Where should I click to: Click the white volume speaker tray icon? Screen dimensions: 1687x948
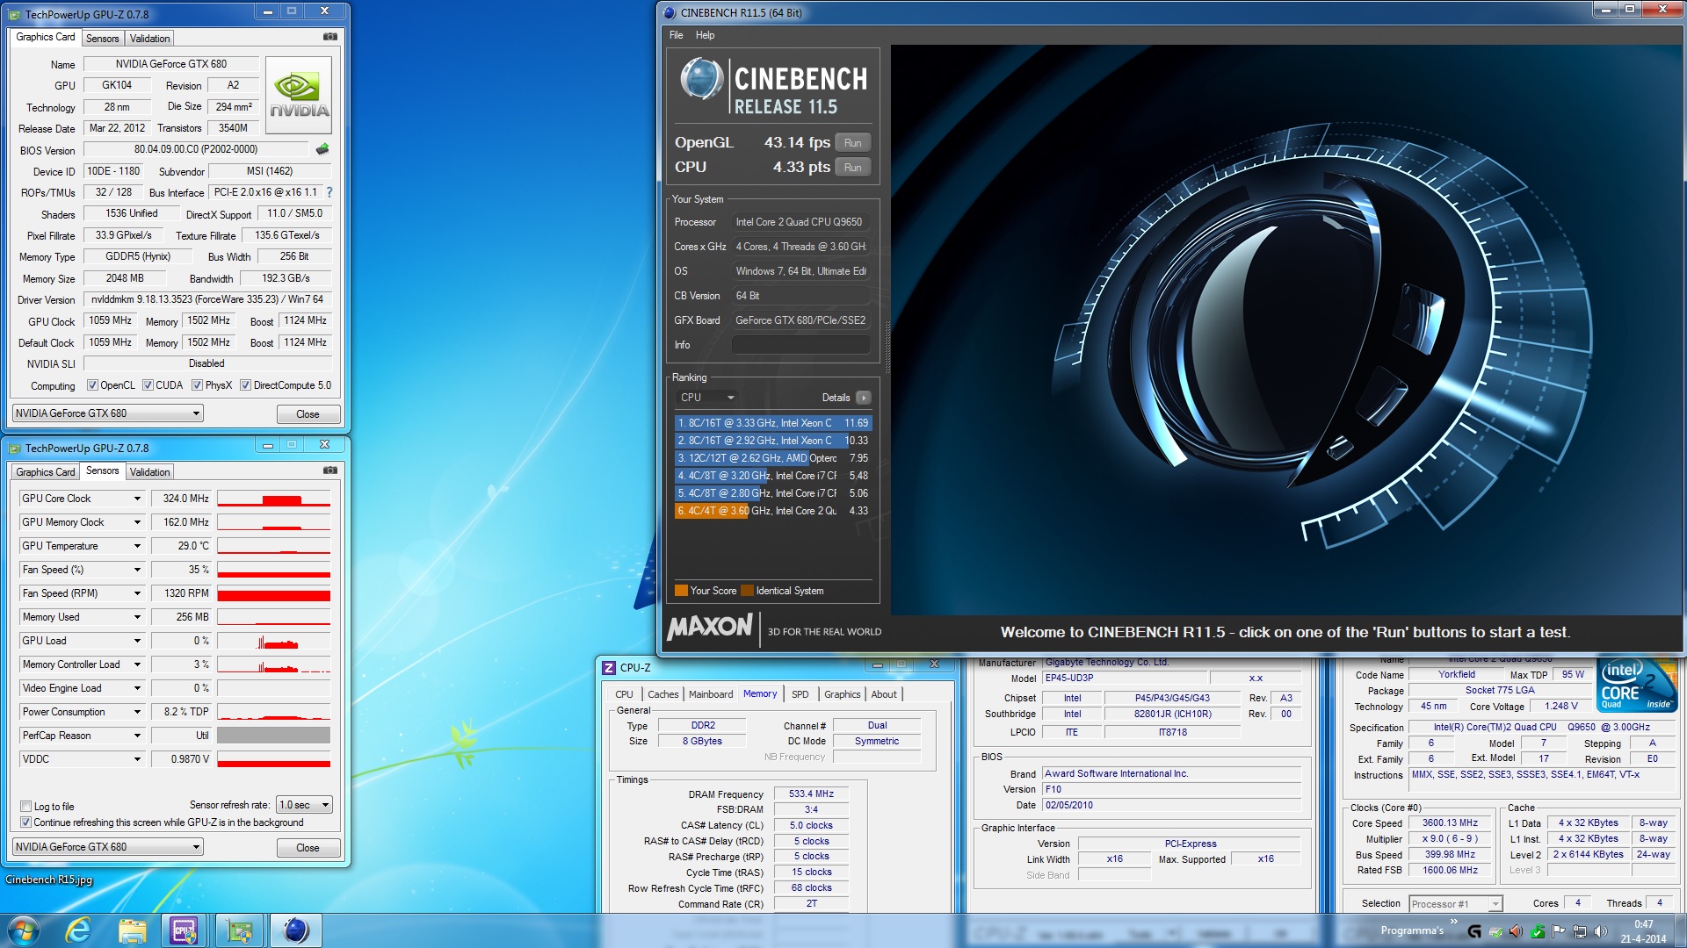(1600, 931)
